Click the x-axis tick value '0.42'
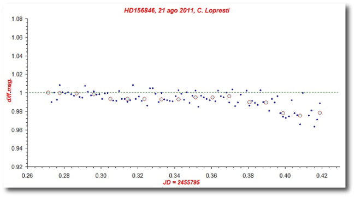Image resolution: width=355 pixels, height=197 pixels. (322, 176)
